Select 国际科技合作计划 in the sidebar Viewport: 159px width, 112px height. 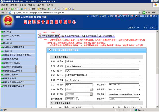coord(18,63)
